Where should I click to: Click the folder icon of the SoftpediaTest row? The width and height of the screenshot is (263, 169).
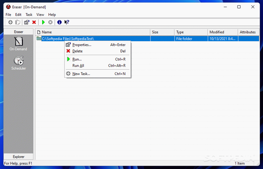click(39, 39)
